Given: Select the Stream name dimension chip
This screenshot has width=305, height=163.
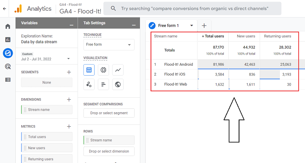Looking at the screenshot, I should tap(47, 110).
